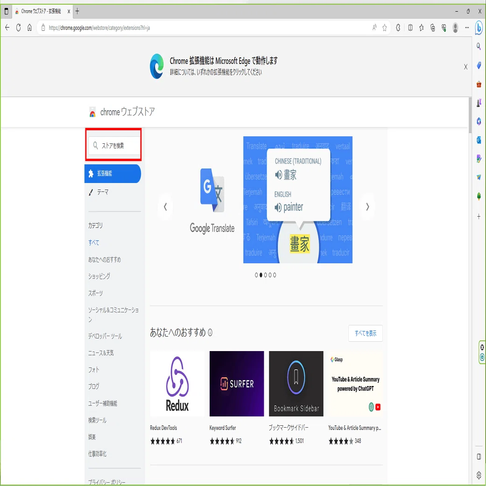This screenshot has width=486, height=486.
Task: Show previous carousel slide with left chevron
Action: (x=165, y=207)
